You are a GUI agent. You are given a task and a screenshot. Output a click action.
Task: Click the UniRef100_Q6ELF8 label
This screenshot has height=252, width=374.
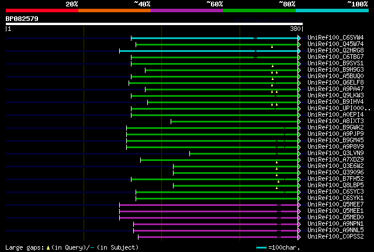click(335, 83)
